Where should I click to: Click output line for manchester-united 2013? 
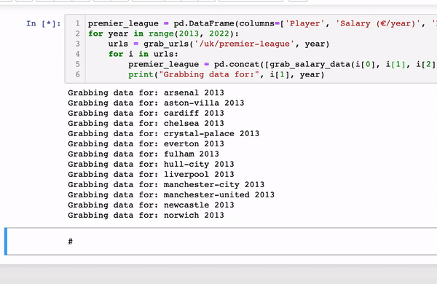tap(171, 195)
